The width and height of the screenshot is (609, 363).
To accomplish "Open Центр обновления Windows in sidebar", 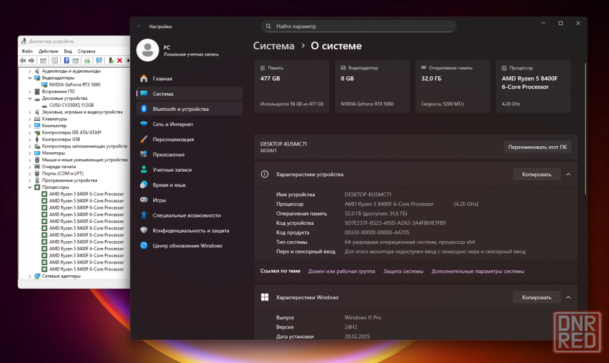I will click(x=187, y=245).
